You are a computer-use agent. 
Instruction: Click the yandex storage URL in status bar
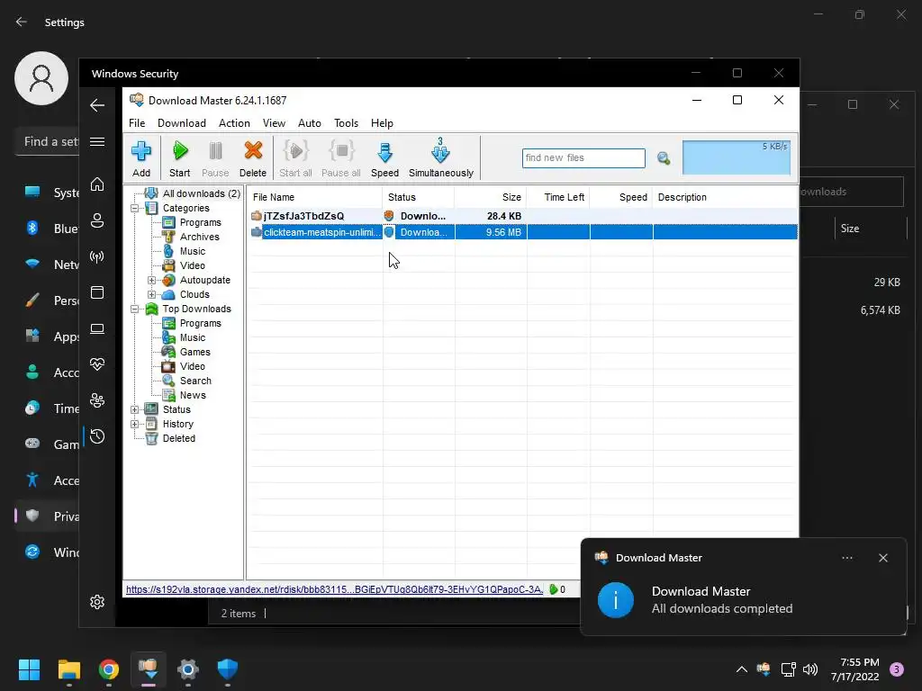(x=334, y=589)
